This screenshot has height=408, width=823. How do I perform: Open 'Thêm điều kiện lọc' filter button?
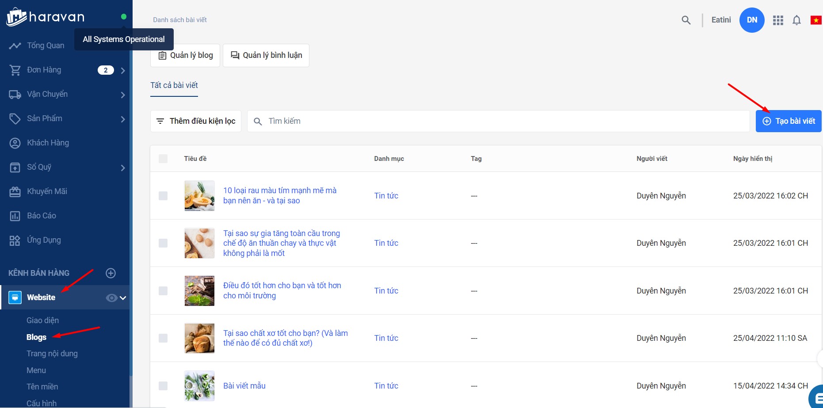(196, 121)
